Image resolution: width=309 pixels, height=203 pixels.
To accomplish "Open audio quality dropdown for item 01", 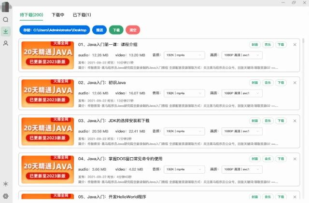I will 184,55.
